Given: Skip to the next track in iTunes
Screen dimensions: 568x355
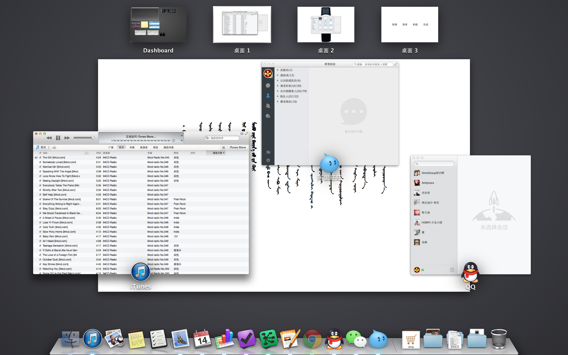Looking at the screenshot, I should pos(67,138).
